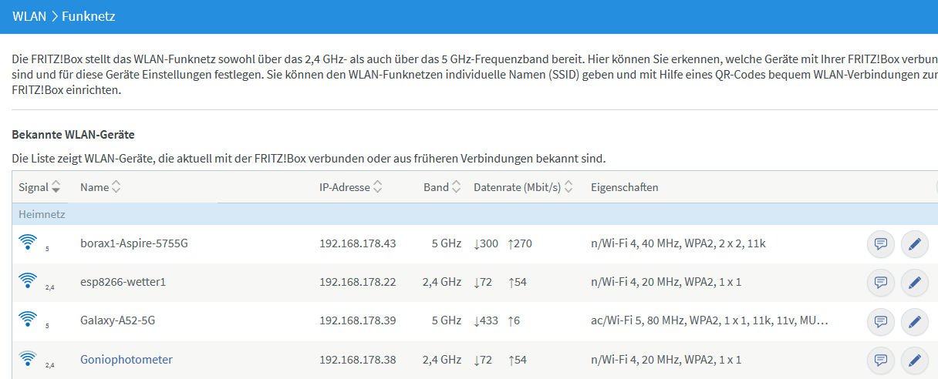Click IP address 192.168.178.38

click(x=358, y=360)
